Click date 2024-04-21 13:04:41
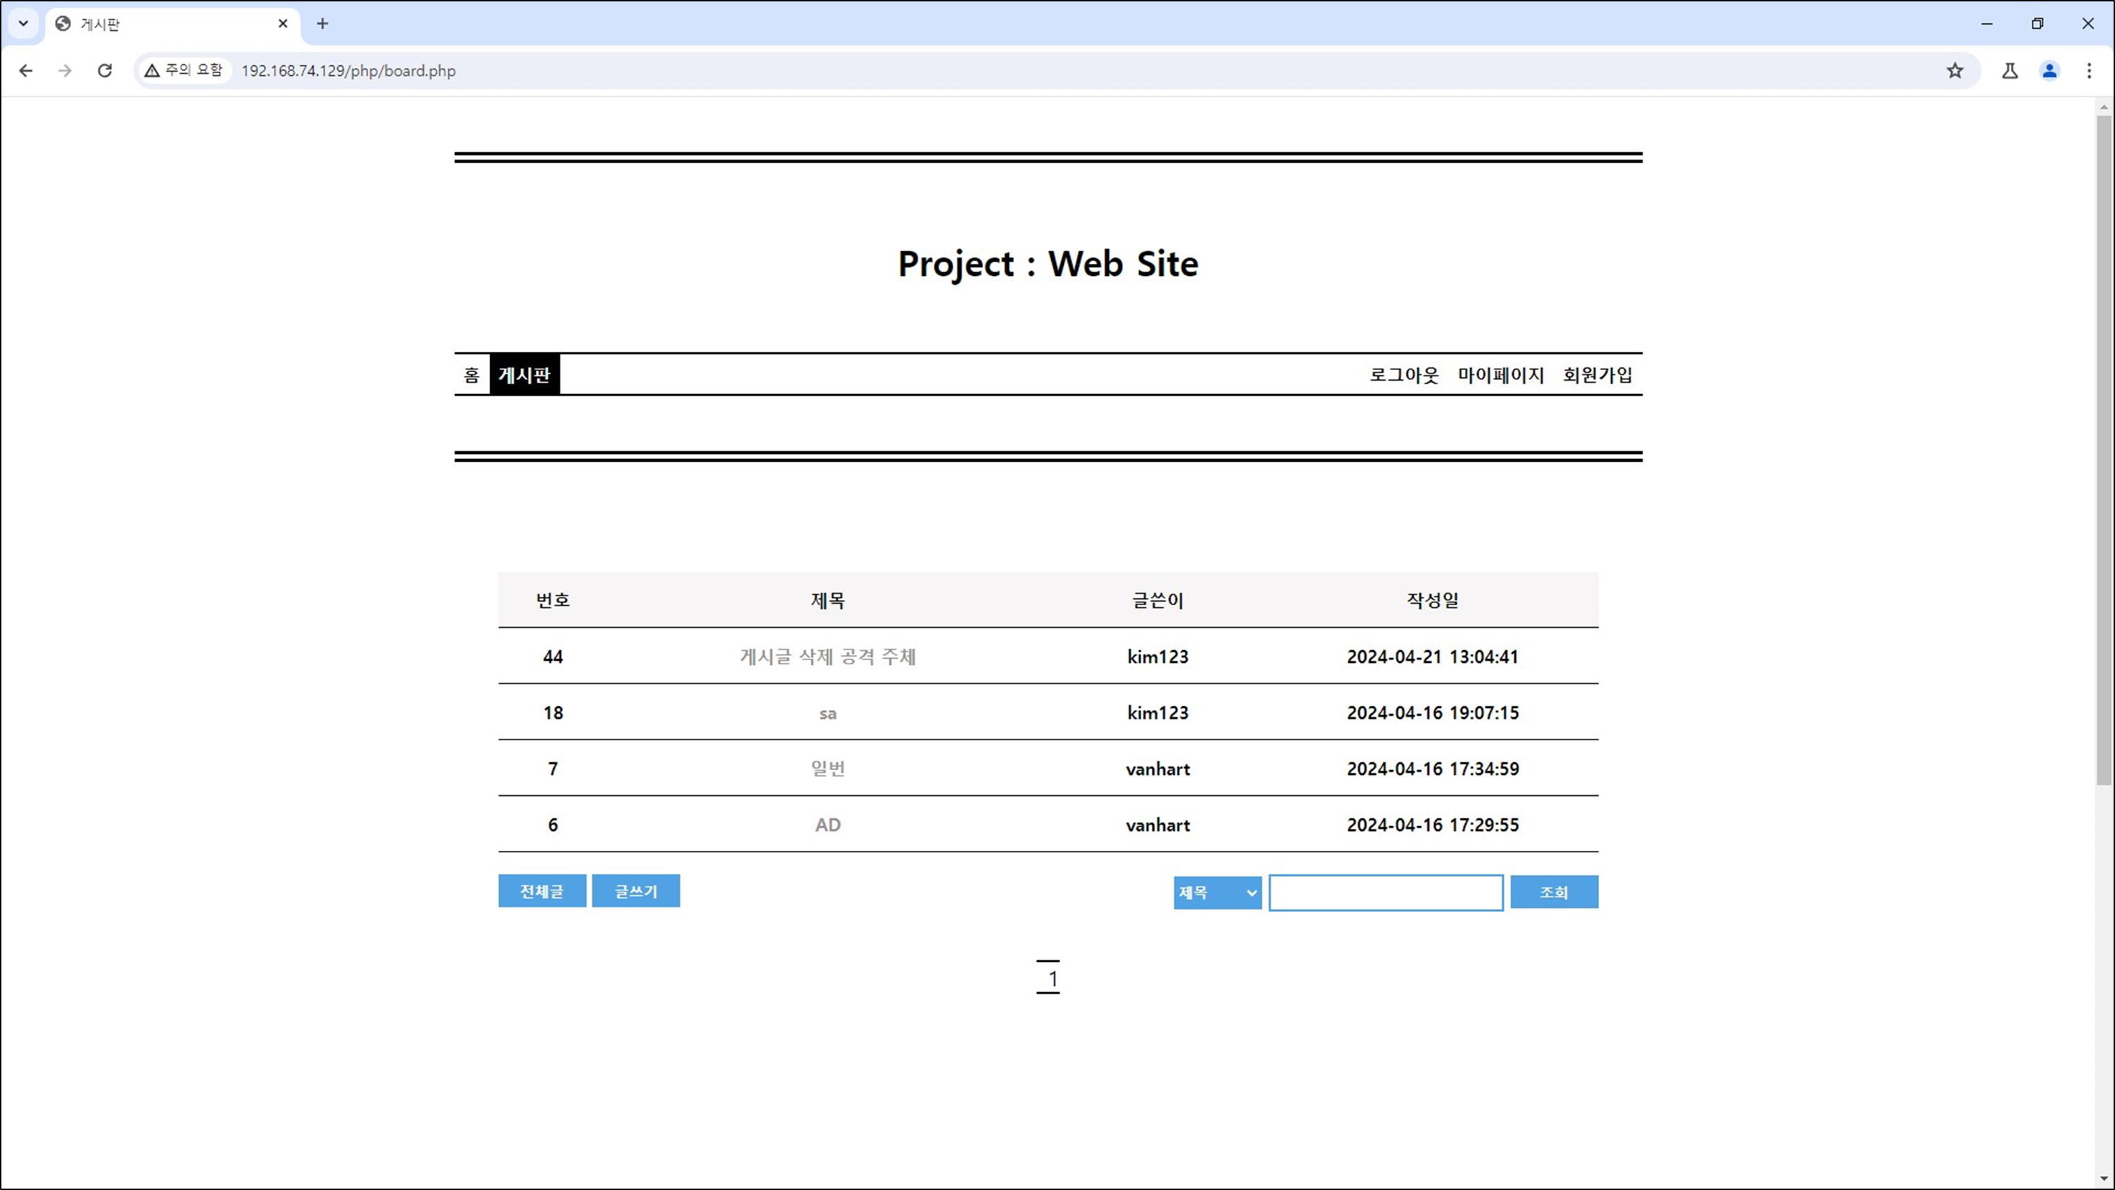Screen dimensions: 2115x1190 [x=1433, y=657]
